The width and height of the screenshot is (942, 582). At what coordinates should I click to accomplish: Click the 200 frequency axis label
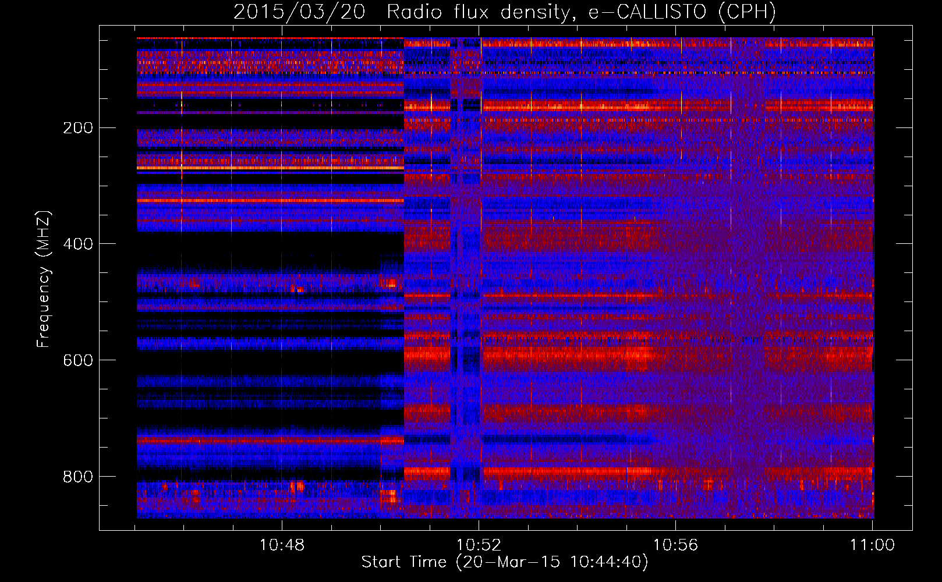pyautogui.click(x=77, y=128)
